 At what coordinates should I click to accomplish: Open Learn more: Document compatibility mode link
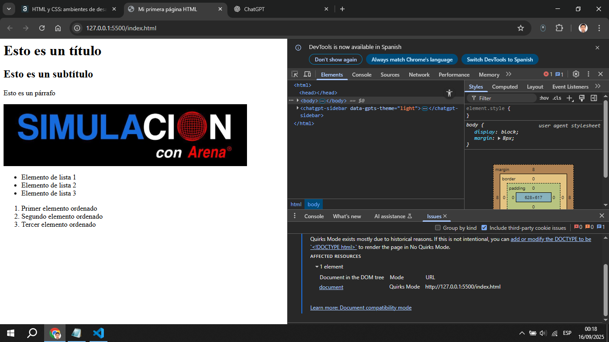pos(361,308)
